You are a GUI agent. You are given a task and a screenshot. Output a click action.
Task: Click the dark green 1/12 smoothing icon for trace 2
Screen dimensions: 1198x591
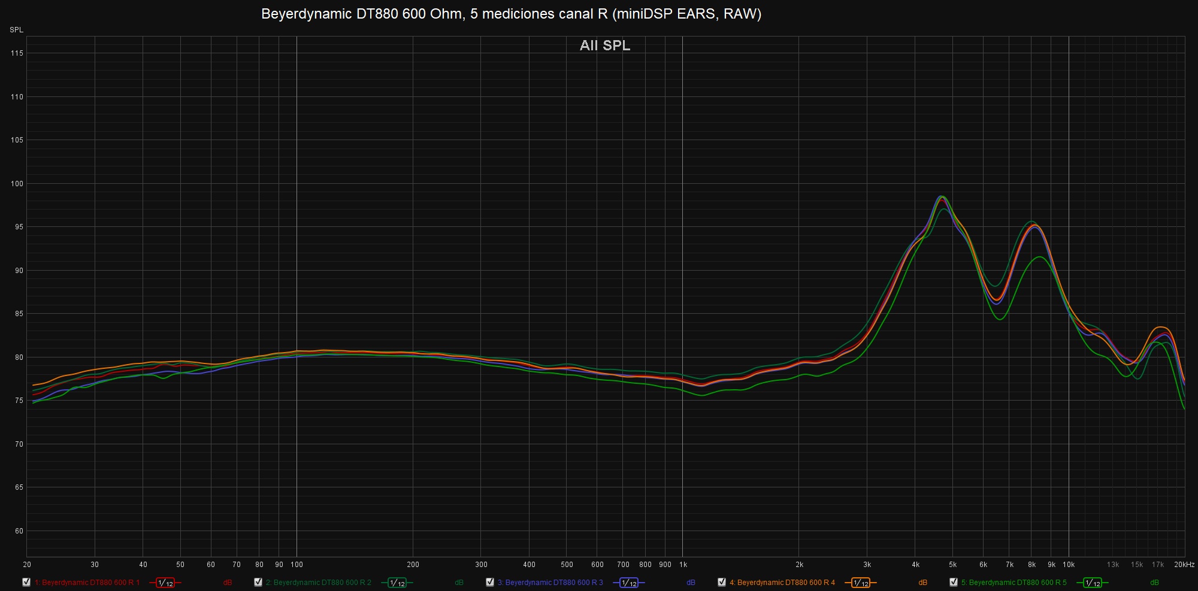pyautogui.click(x=397, y=583)
